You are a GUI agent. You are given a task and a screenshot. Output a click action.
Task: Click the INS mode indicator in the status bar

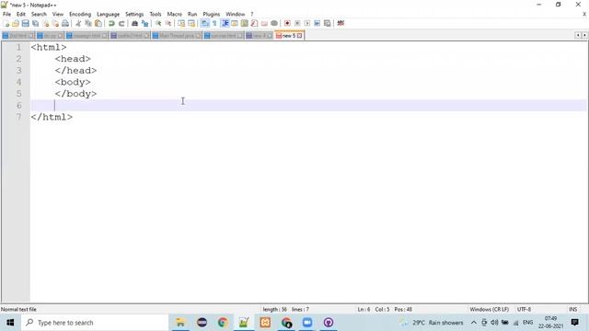click(572, 309)
